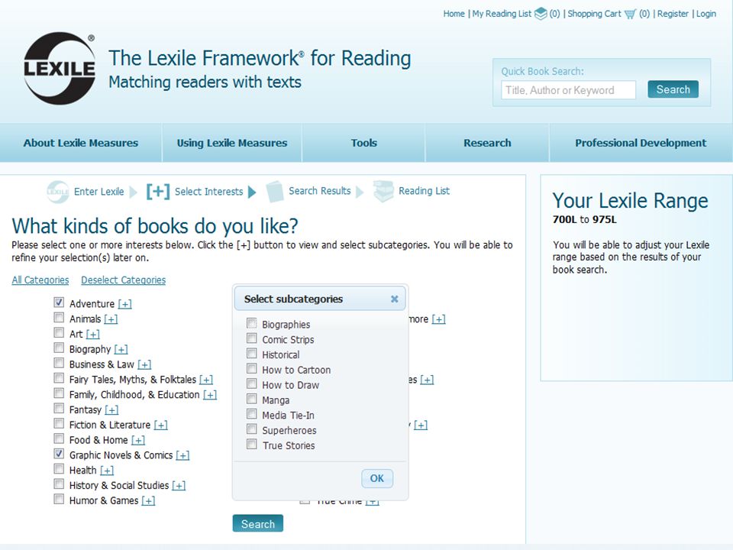Expand Art subcategories with [+]
Screen dimensions: 733x550
pos(93,335)
